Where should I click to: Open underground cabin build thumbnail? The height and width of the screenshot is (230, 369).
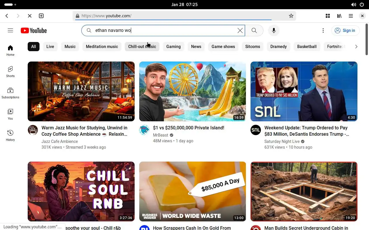pyautogui.click(x=304, y=191)
